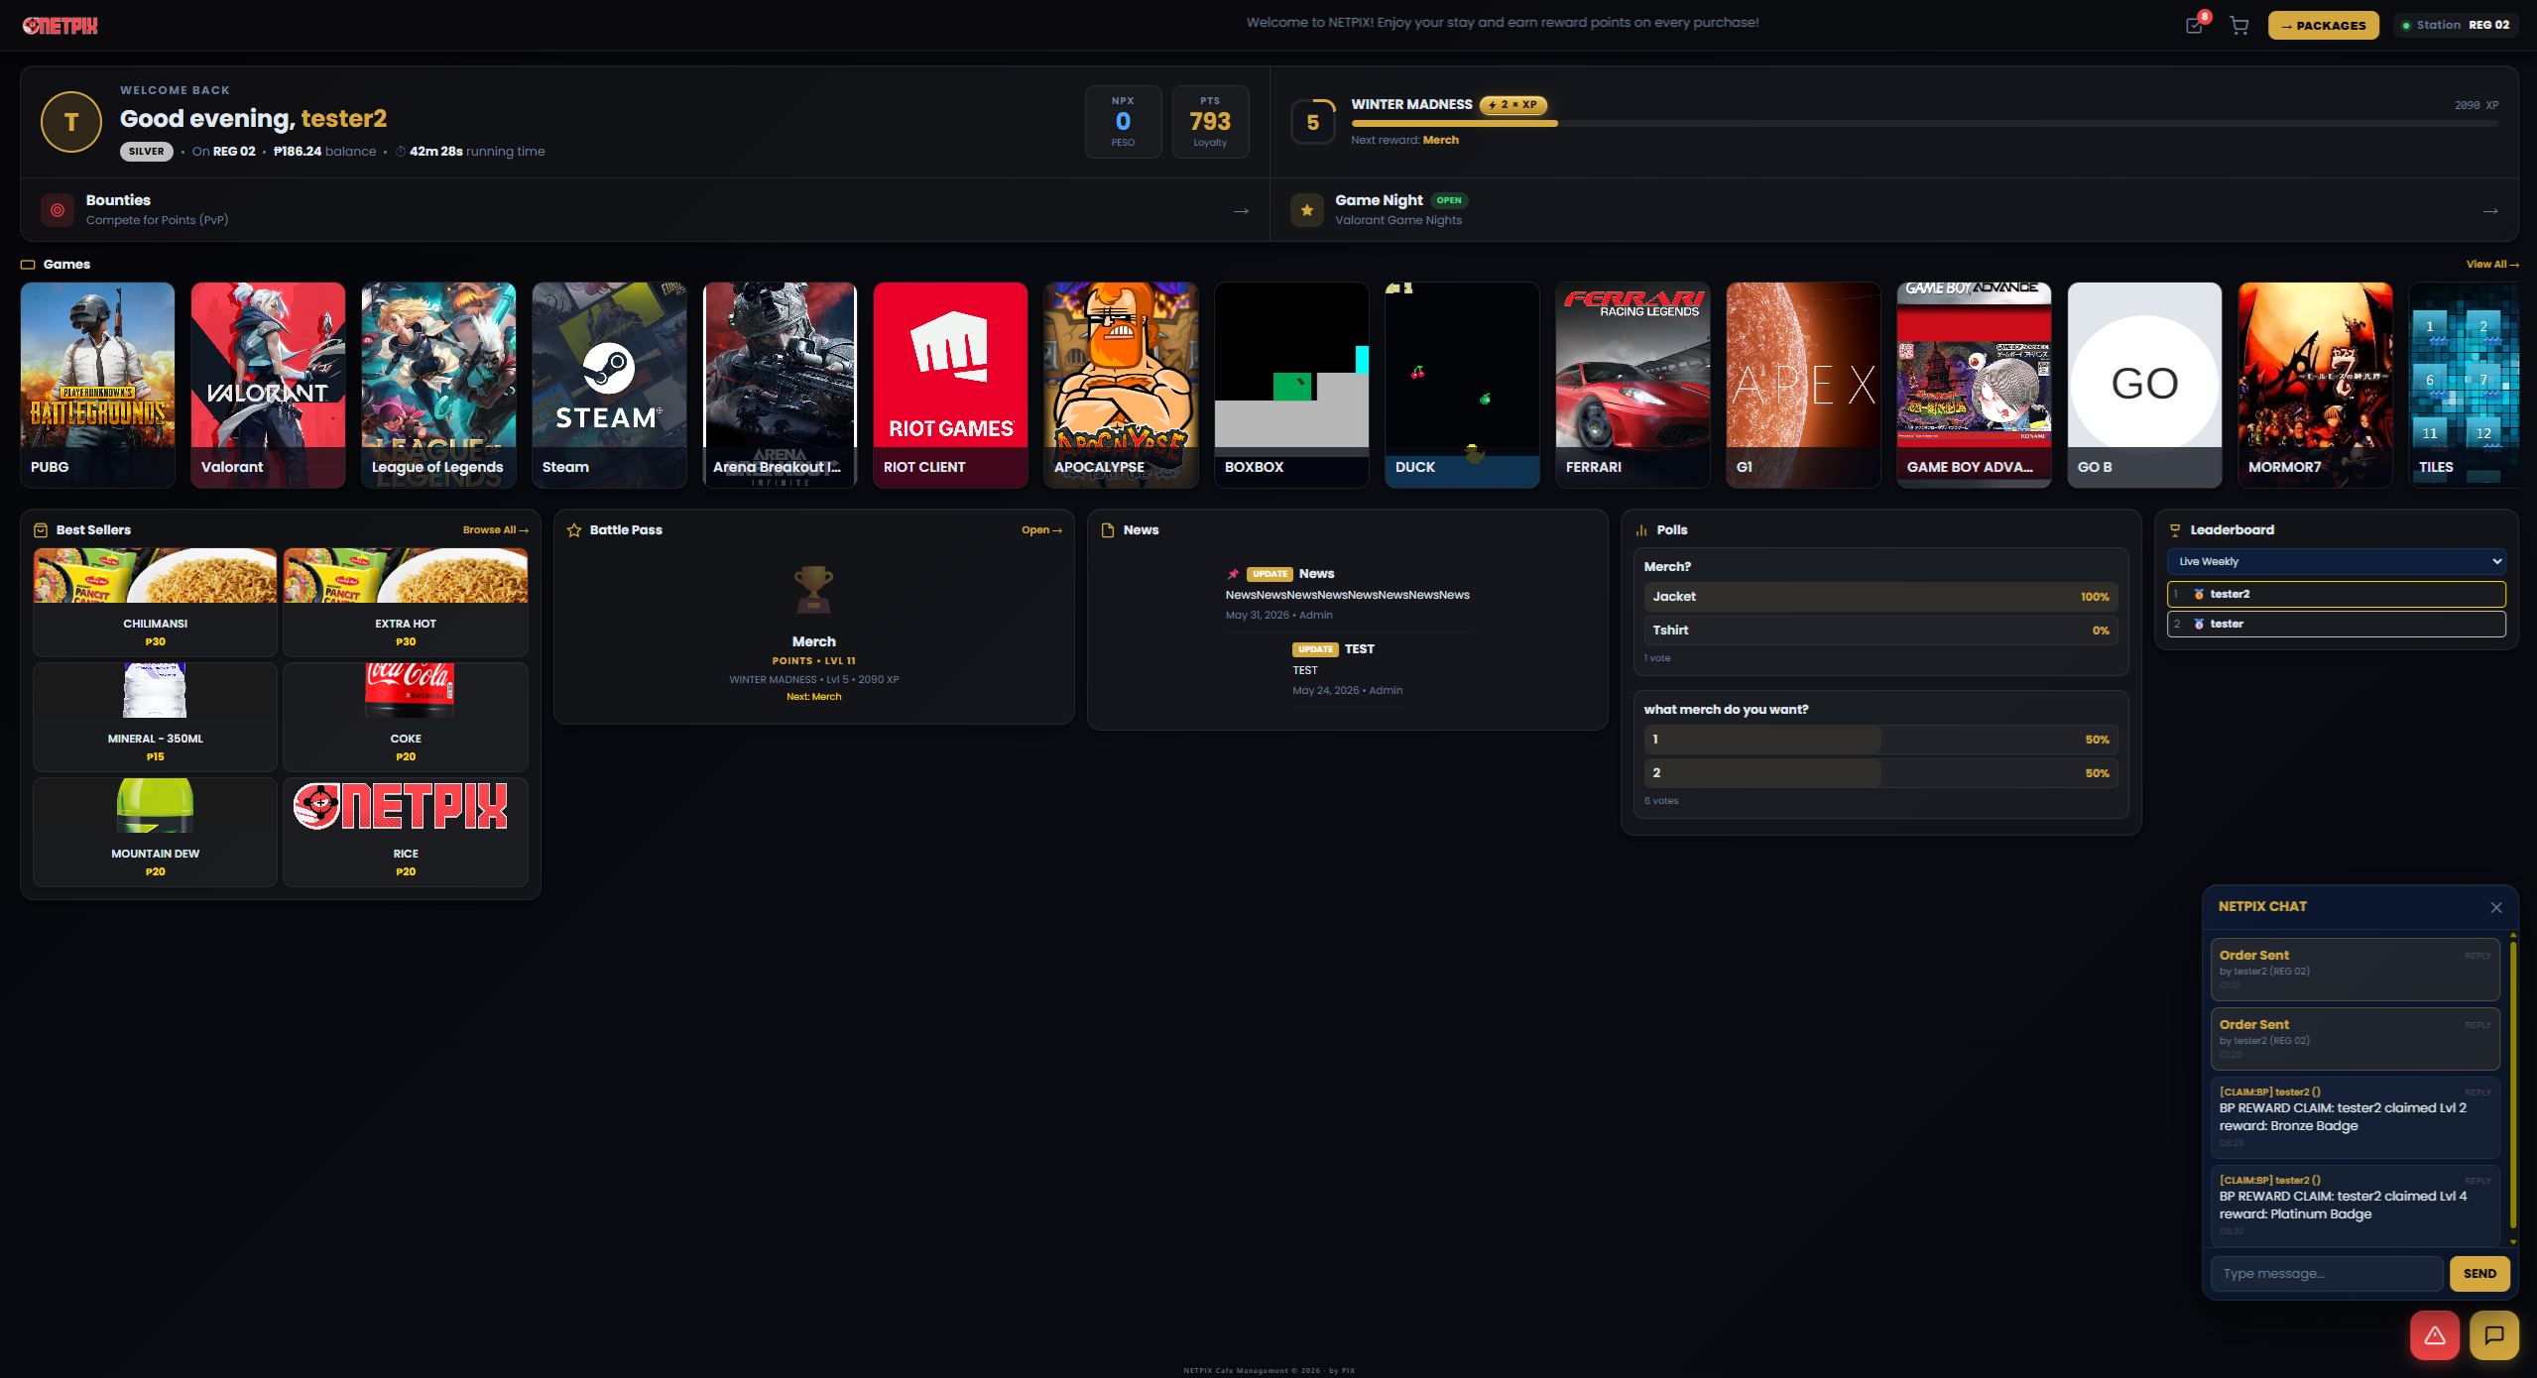
Task: Click the Games section icon
Action: [28, 265]
